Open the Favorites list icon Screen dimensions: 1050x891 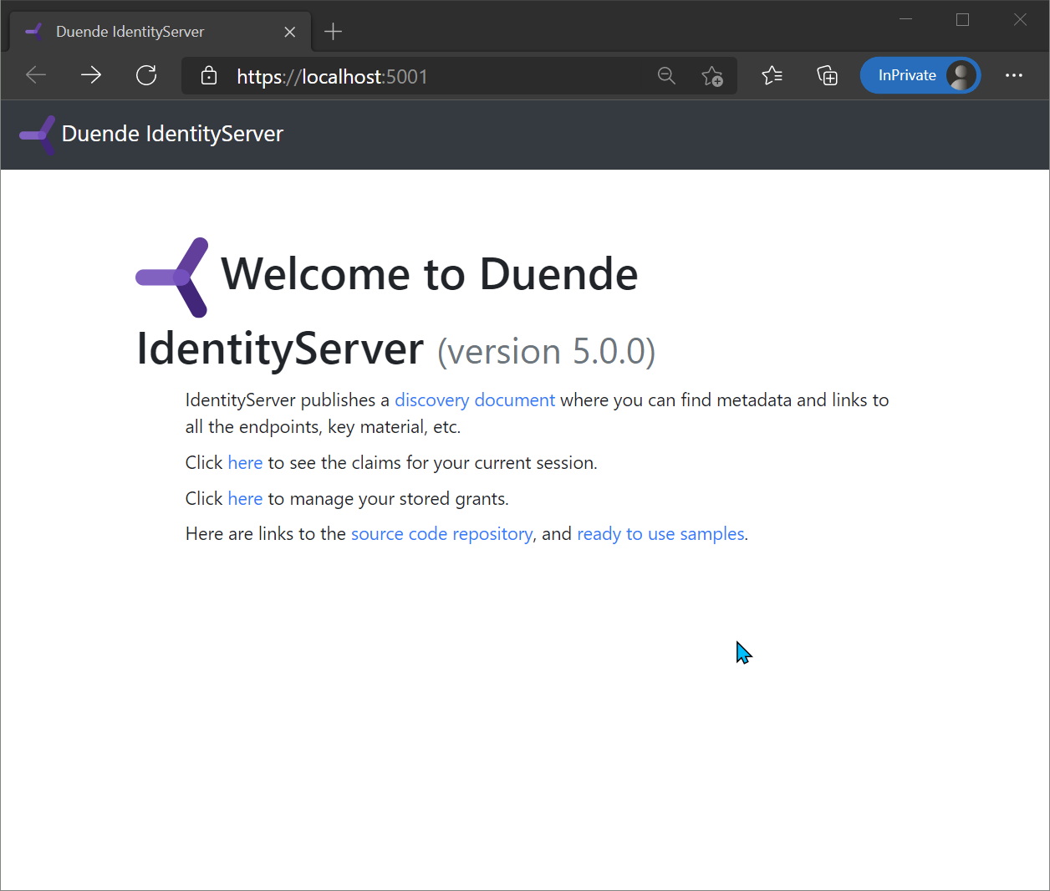(x=772, y=76)
